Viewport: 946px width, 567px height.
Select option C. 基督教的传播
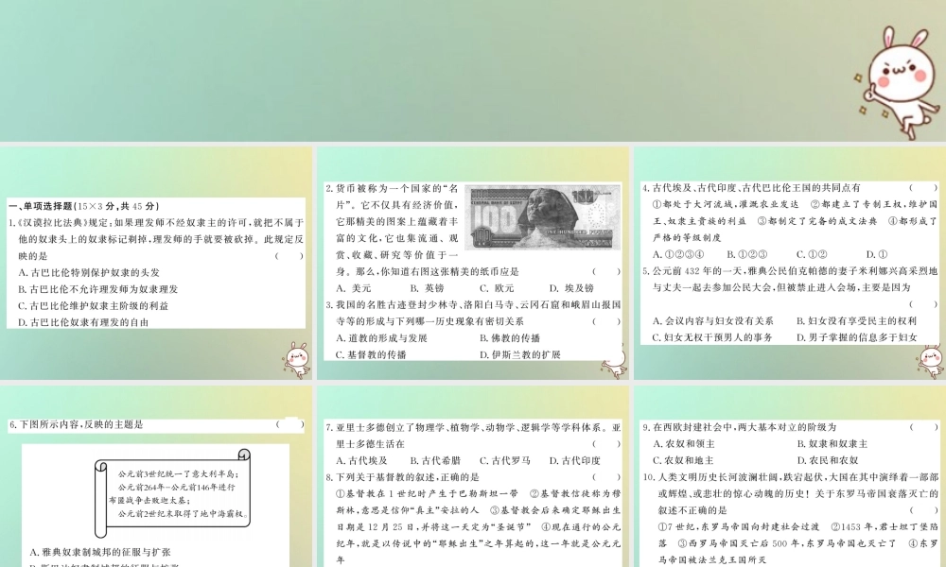(371, 355)
